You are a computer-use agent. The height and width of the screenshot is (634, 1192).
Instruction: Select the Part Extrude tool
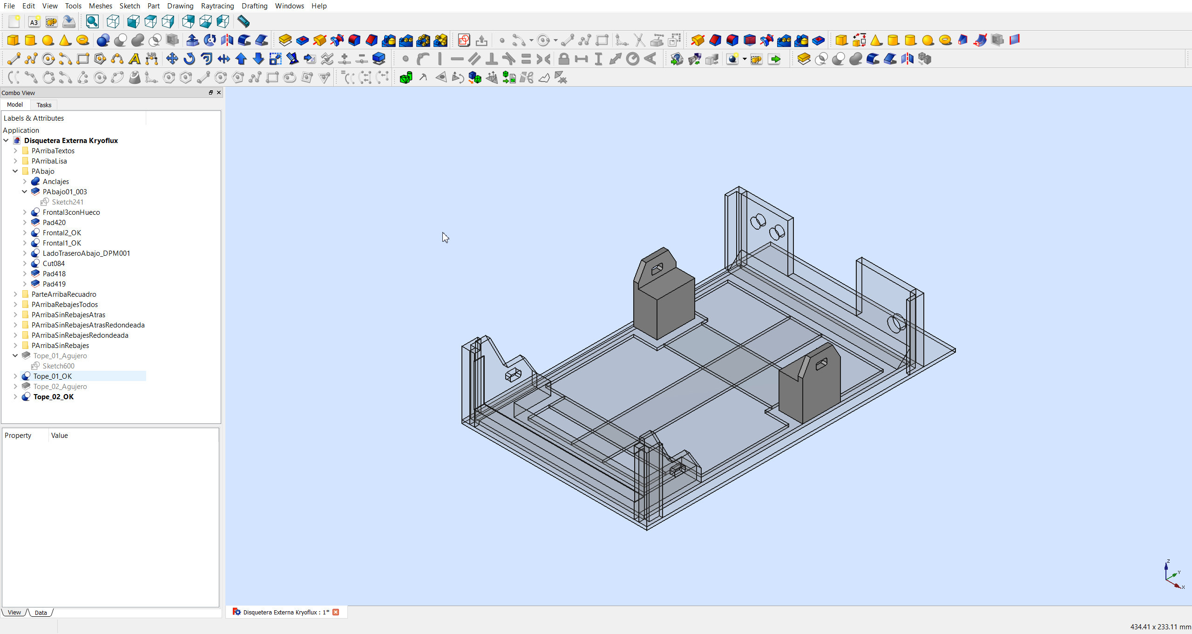pyautogui.click(x=192, y=41)
